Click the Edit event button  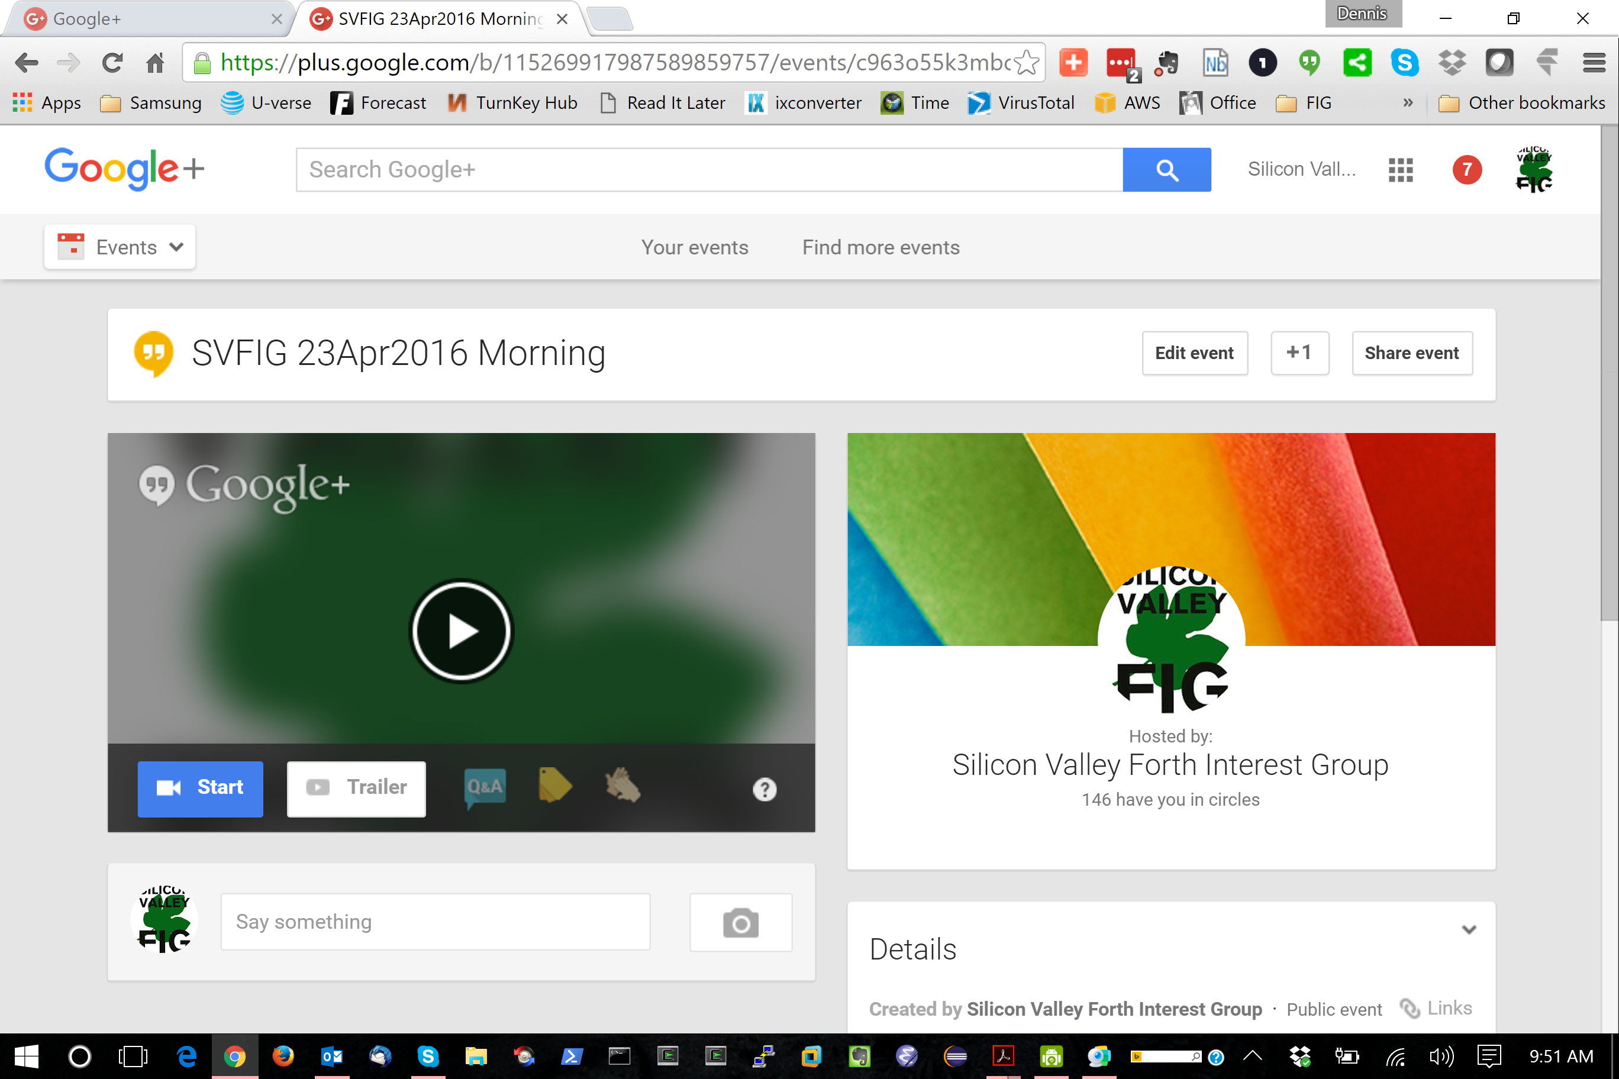1194,353
